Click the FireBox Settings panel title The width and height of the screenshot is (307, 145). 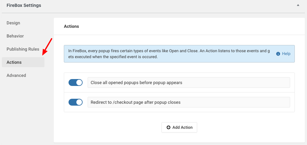[24, 6]
